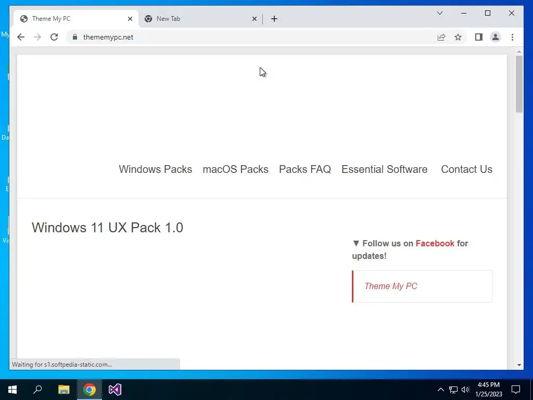The height and width of the screenshot is (400, 533).
Task: Close the New Tab tab
Action: (254, 19)
